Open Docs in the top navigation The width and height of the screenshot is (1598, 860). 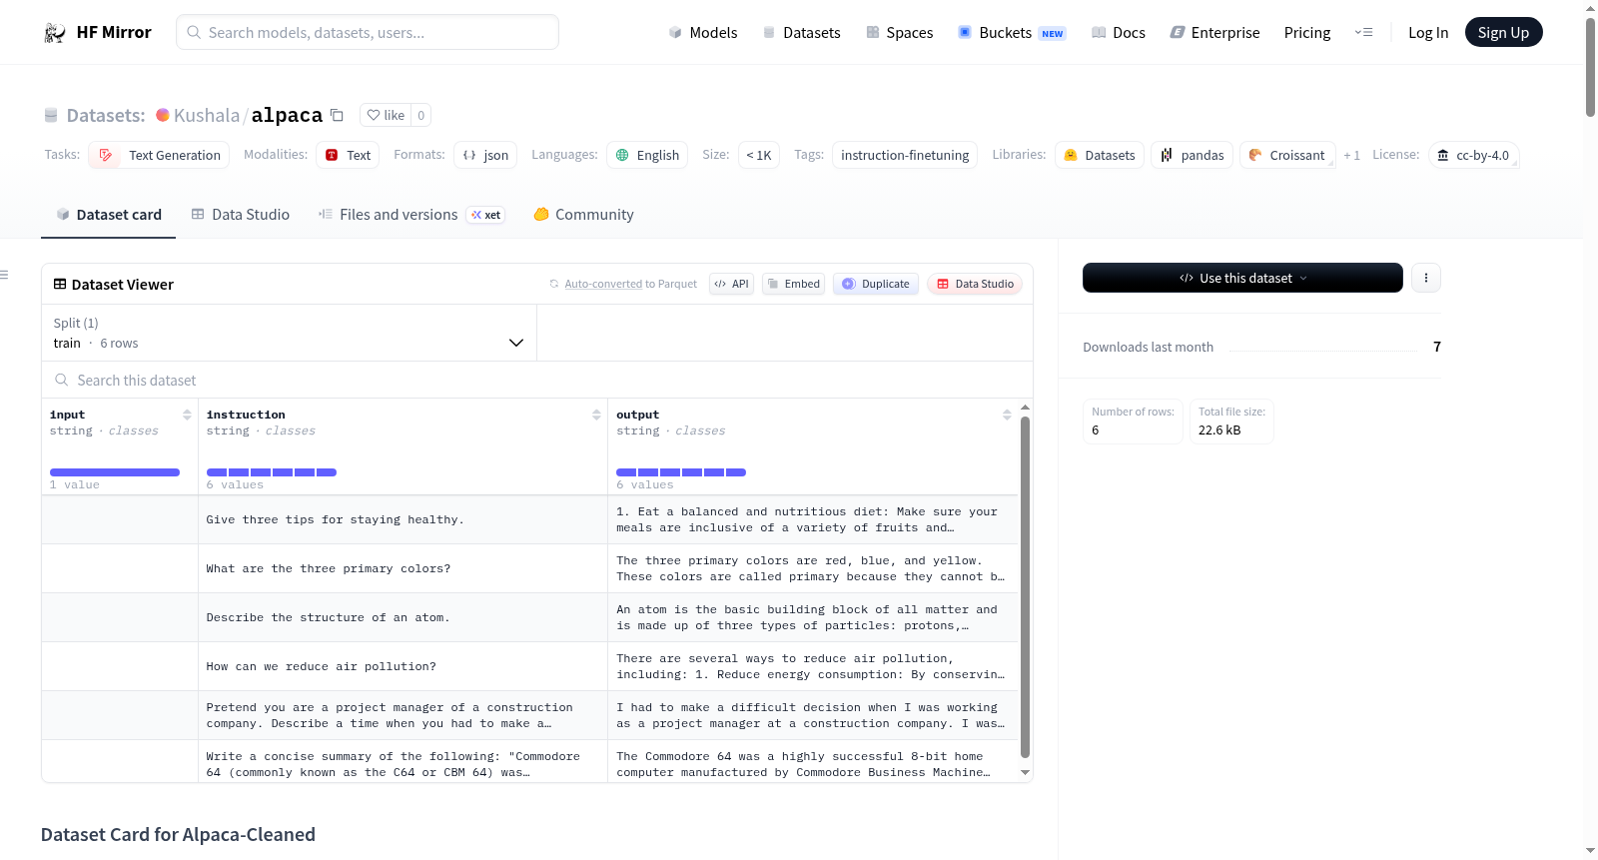[x=1119, y=32]
